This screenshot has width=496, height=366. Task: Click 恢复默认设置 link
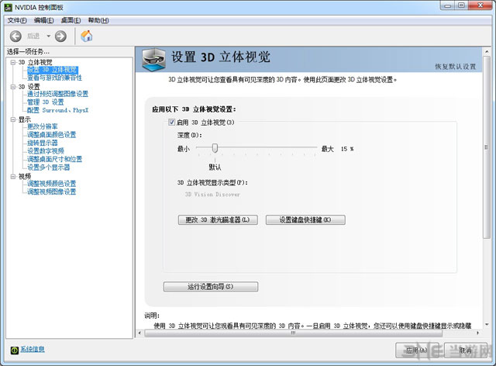(455, 67)
